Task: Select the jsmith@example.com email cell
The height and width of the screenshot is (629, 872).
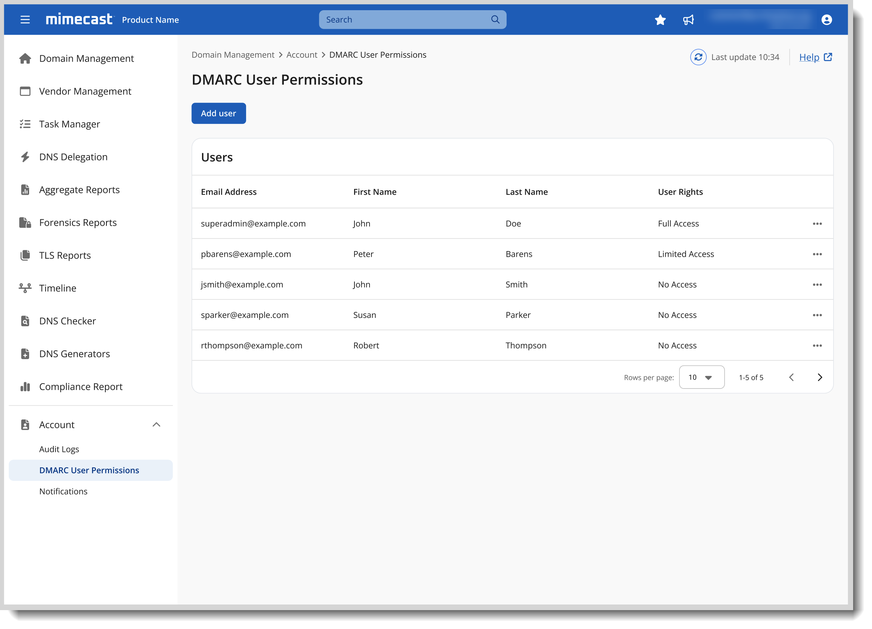Action: (x=242, y=285)
